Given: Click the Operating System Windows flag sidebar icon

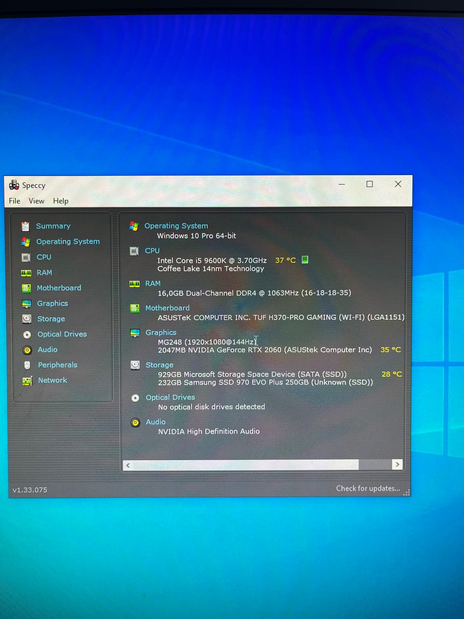Looking at the screenshot, I should coord(26,241).
